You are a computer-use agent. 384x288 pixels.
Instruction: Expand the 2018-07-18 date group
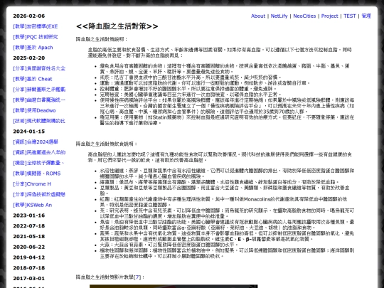click(x=29, y=268)
